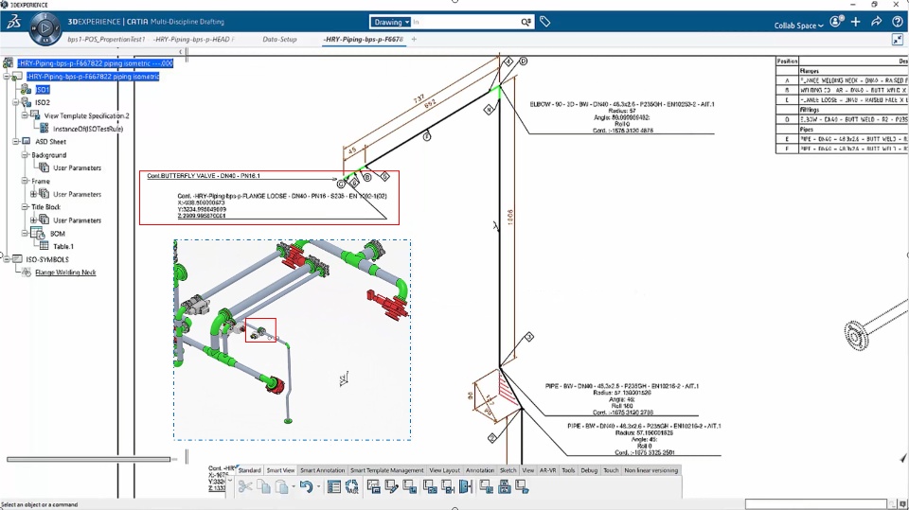This screenshot has height=510, width=909.
Task: Collapse the BOM tree node
Action: click(25, 234)
